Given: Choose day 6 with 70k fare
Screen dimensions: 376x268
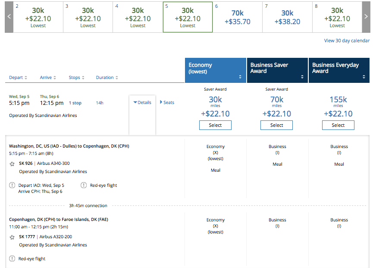Looking at the screenshot, I should click(238, 17).
